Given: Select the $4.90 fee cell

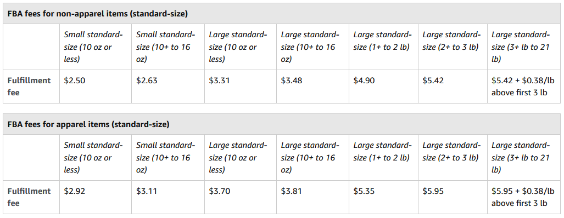Looking at the screenshot, I should [x=383, y=87].
